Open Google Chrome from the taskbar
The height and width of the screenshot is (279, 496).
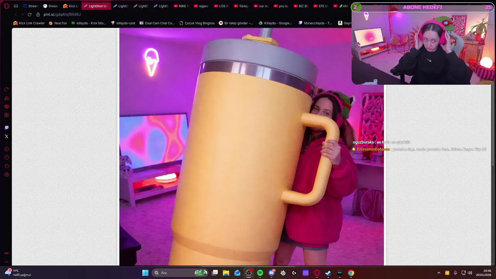coord(351,273)
